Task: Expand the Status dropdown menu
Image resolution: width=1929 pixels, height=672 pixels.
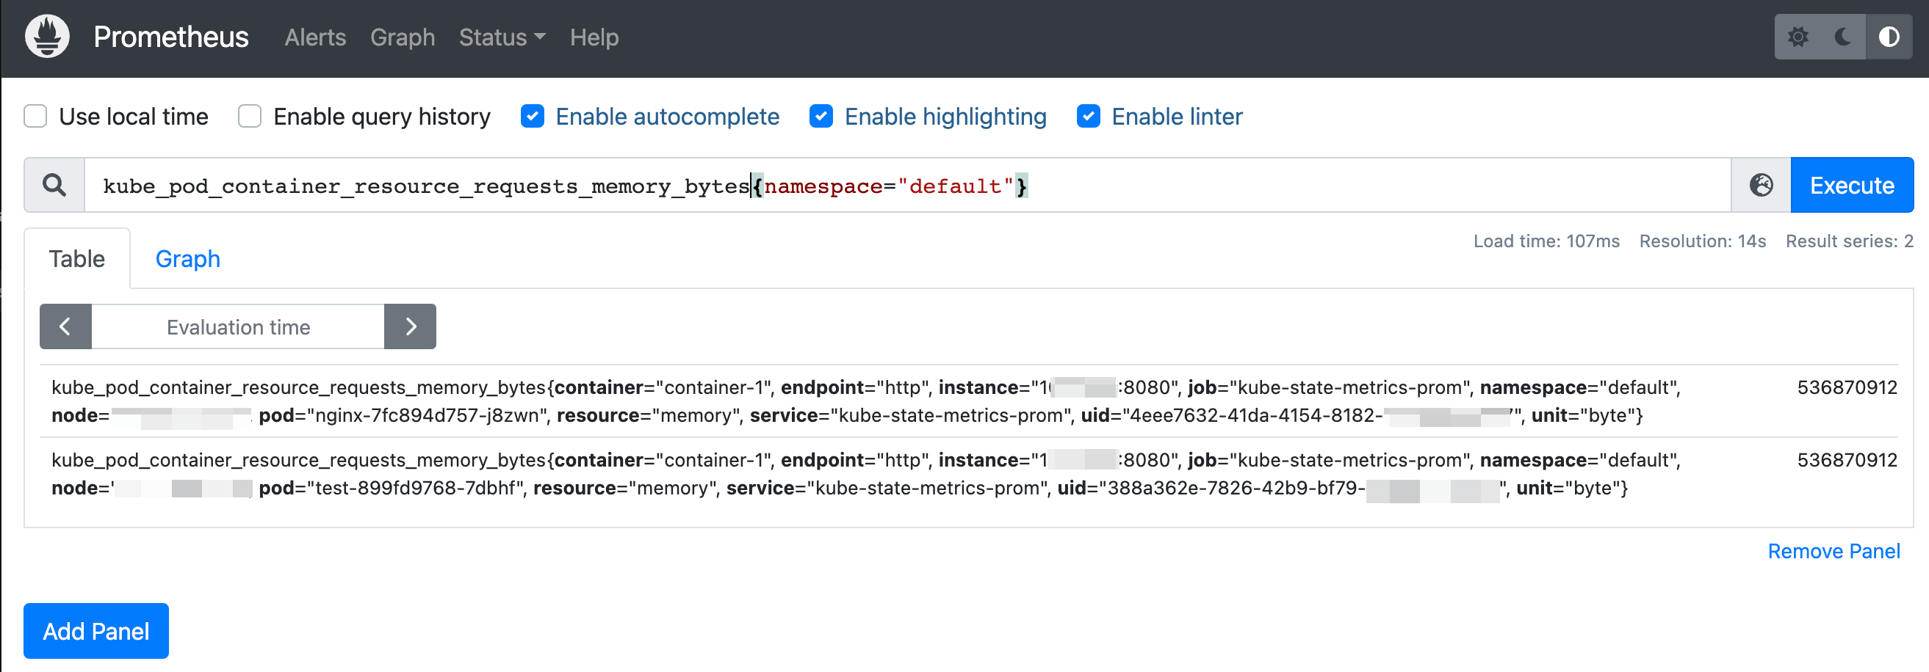Action: 502,37
